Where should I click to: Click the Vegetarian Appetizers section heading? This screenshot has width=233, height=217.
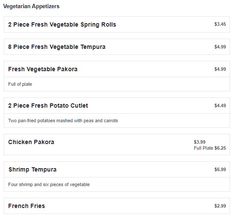pos(31,6)
